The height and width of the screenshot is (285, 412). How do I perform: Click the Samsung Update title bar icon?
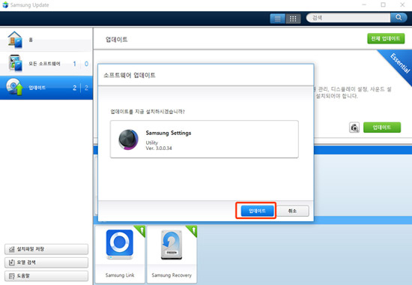(x=5, y=4)
